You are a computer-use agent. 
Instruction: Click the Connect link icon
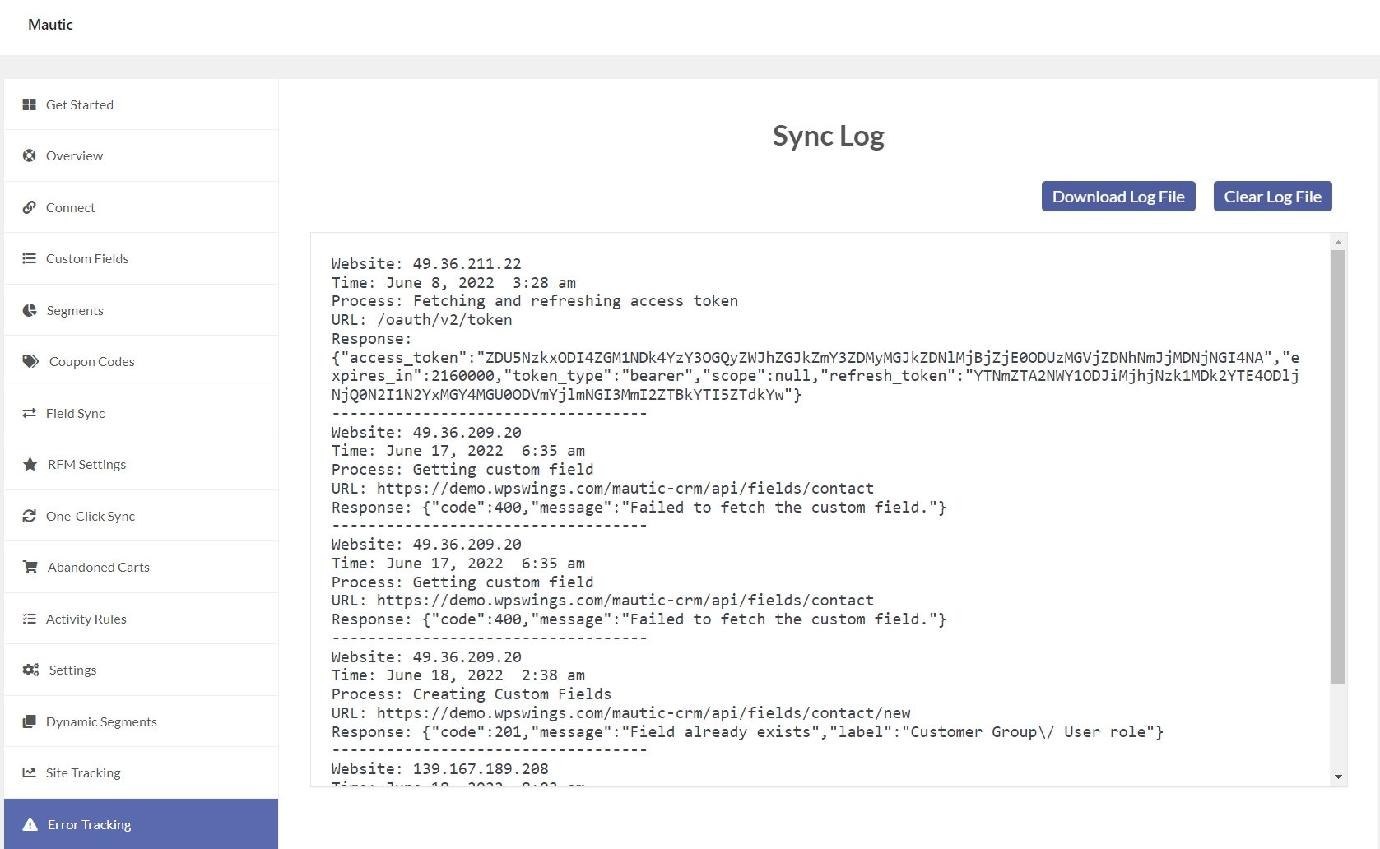[30, 207]
